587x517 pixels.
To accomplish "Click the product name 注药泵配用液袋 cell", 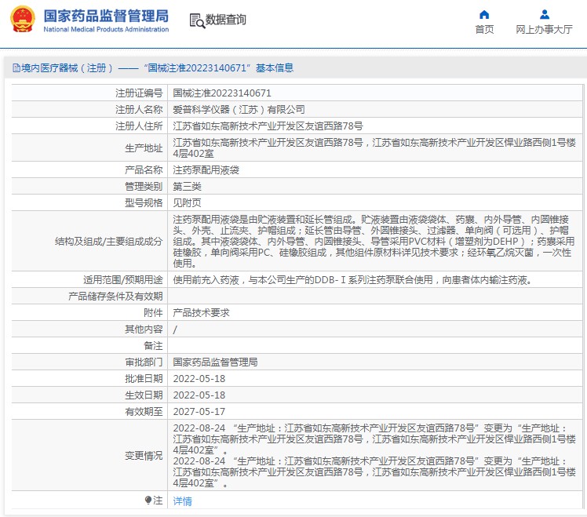I will tap(206, 169).
